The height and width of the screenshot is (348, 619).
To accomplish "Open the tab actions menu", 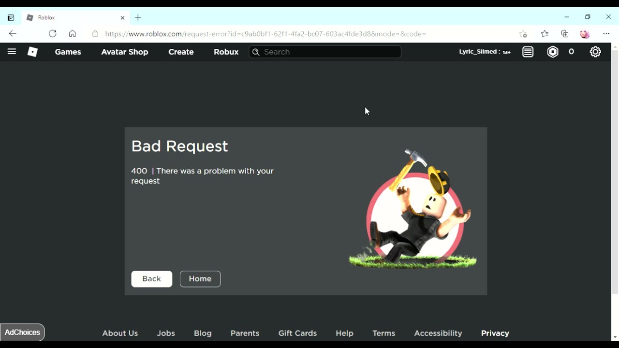I will pyautogui.click(x=11, y=18).
